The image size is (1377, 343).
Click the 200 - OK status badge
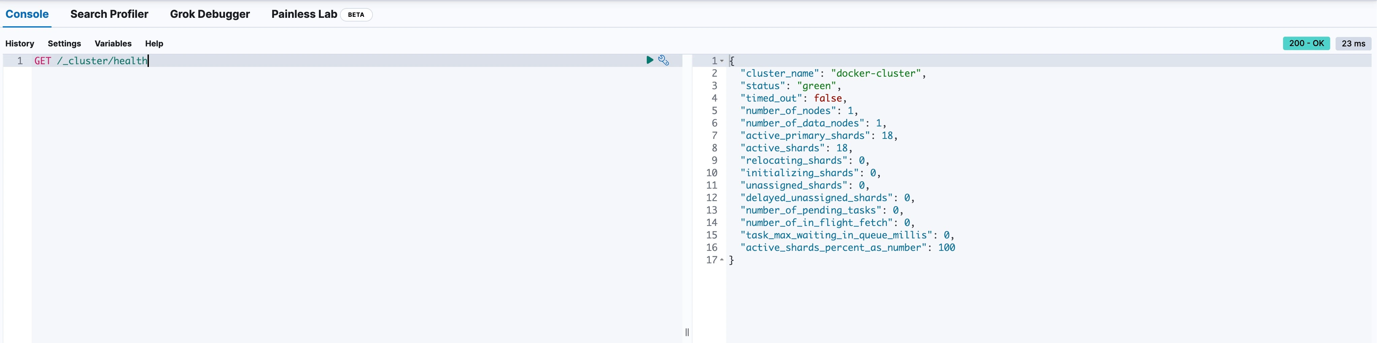1306,44
